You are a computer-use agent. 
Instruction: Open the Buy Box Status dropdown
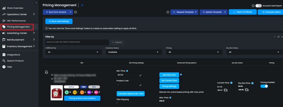tap(255, 52)
